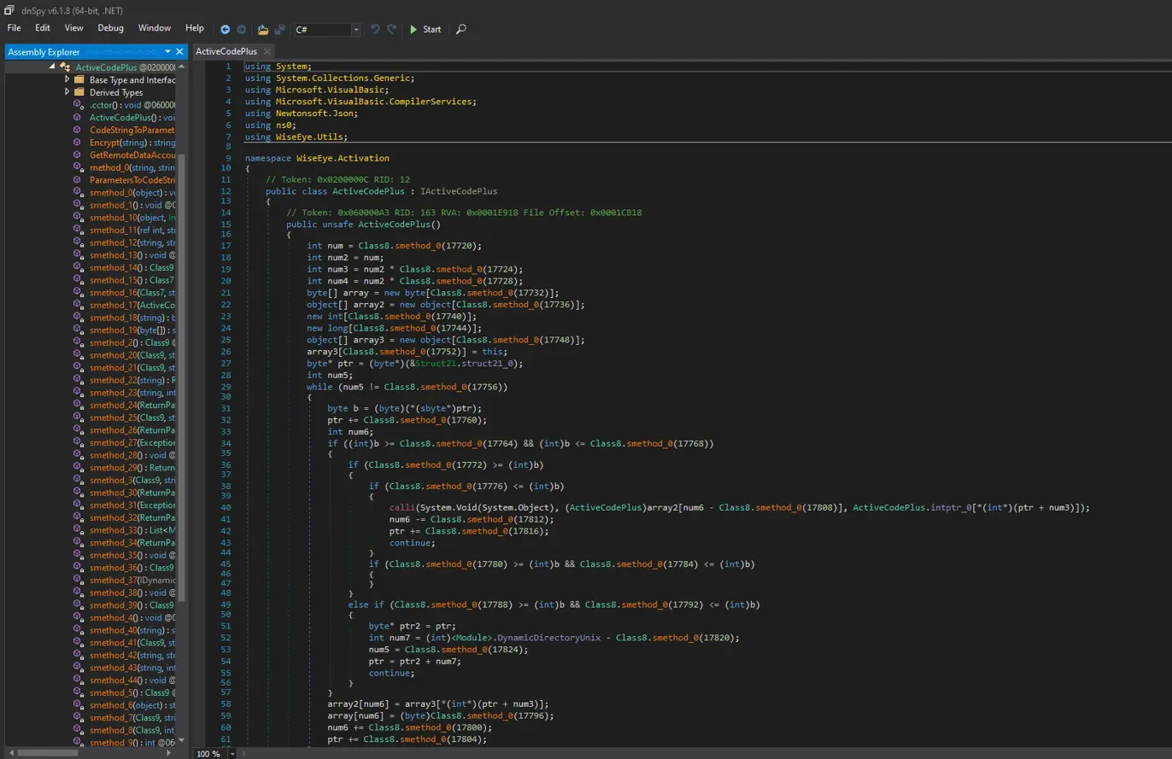
Task: Open the C# language dropdown
Action: pos(355,29)
